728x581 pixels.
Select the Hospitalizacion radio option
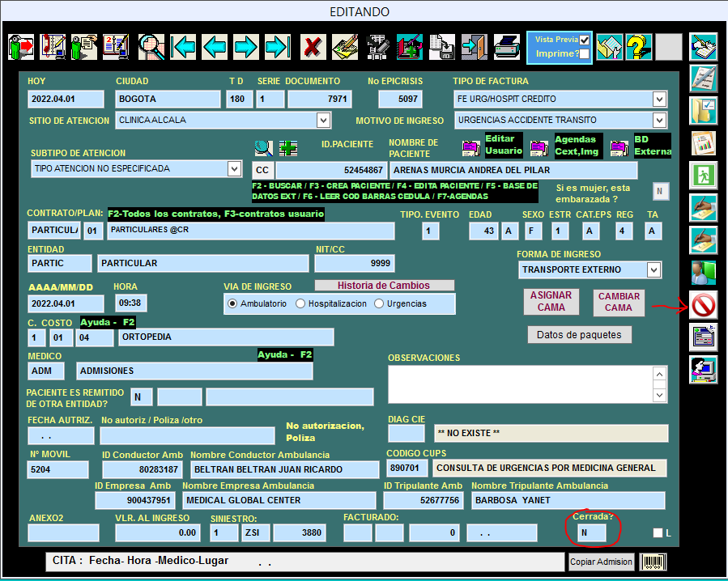(300, 303)
